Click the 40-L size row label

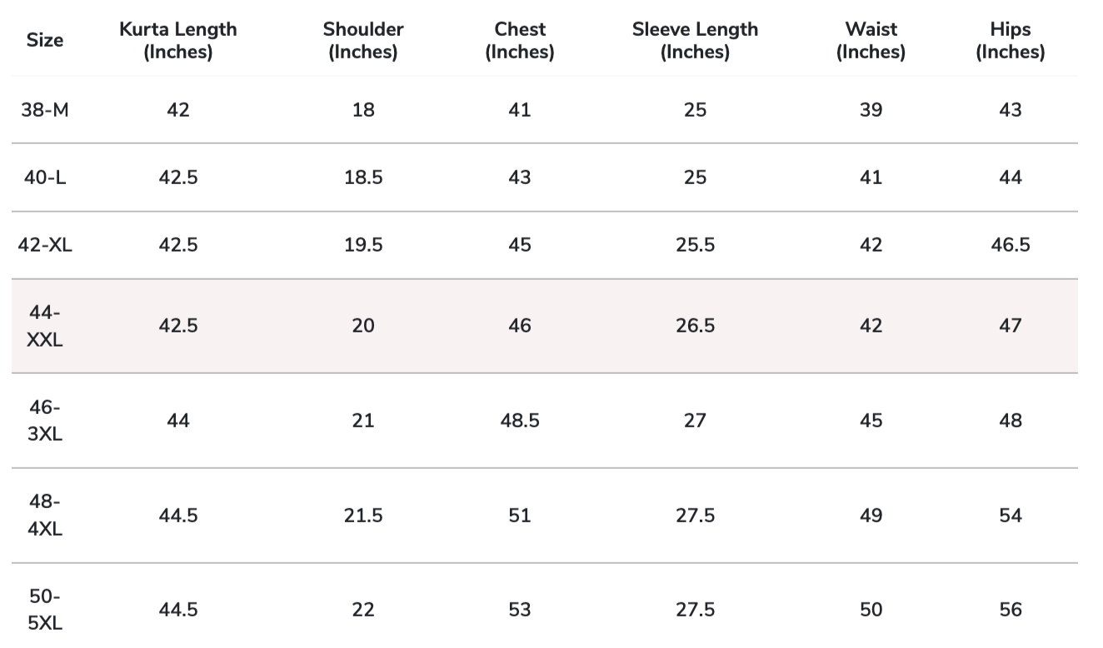tap(45, 177)
